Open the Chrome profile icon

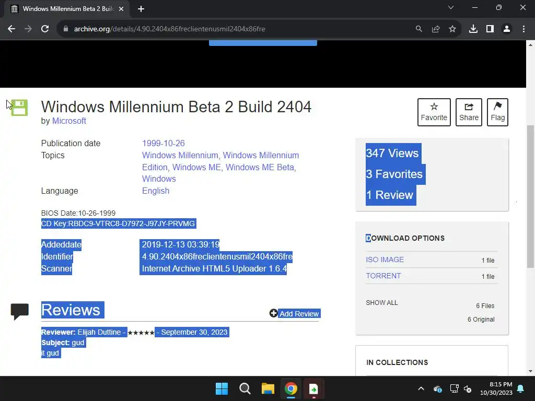507,29
